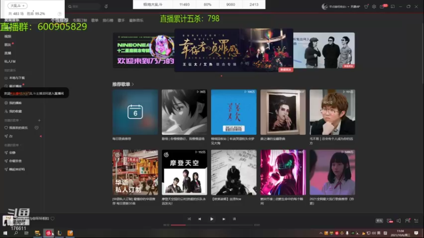Open the daily recommendation calendar card
This screenshot has height=238, width=424.
tap(135, 112)
